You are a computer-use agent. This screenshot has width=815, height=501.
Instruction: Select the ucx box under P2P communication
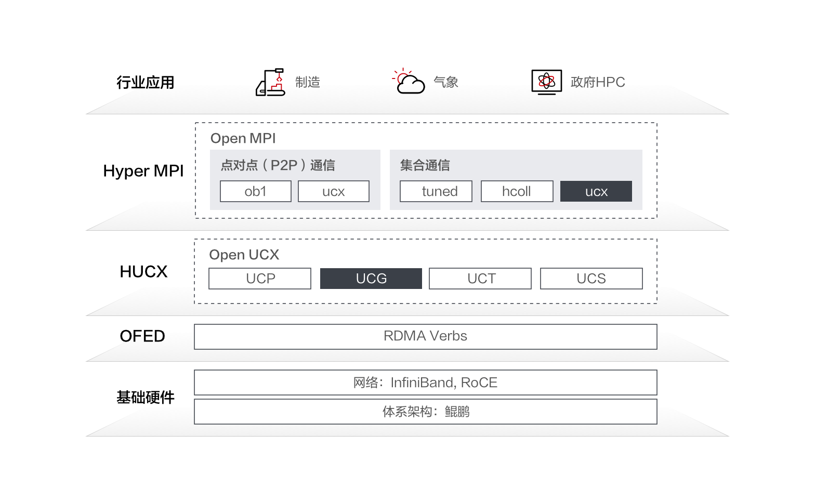pyautogui.click(x=334, y=191)
